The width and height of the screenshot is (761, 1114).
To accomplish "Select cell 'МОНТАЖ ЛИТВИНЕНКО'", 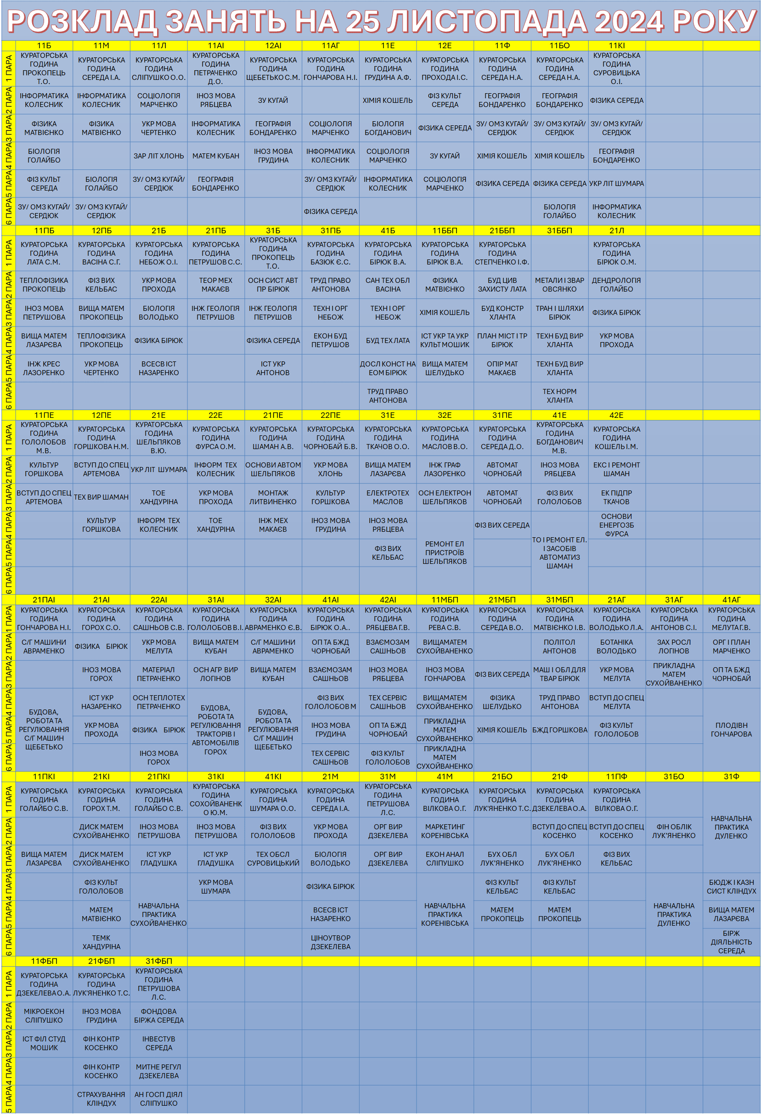I will (273, 497).
